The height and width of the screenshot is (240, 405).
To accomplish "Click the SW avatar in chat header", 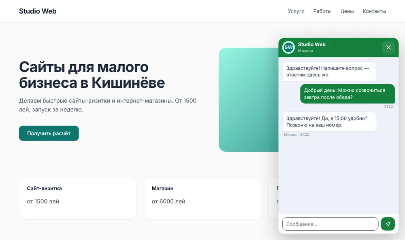I will coord(288,47).
